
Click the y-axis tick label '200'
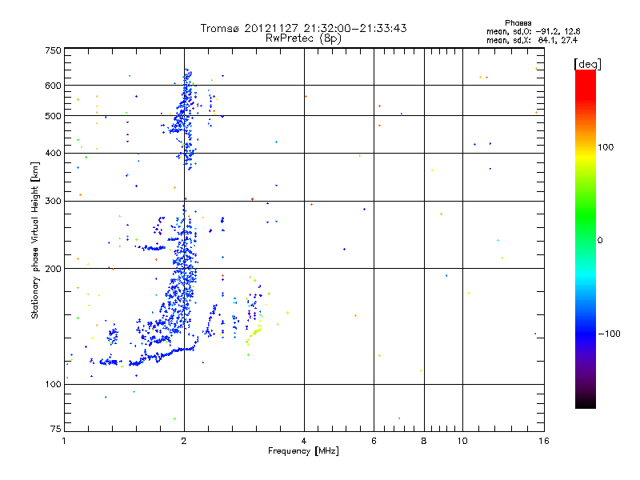(x=53, y=269)
